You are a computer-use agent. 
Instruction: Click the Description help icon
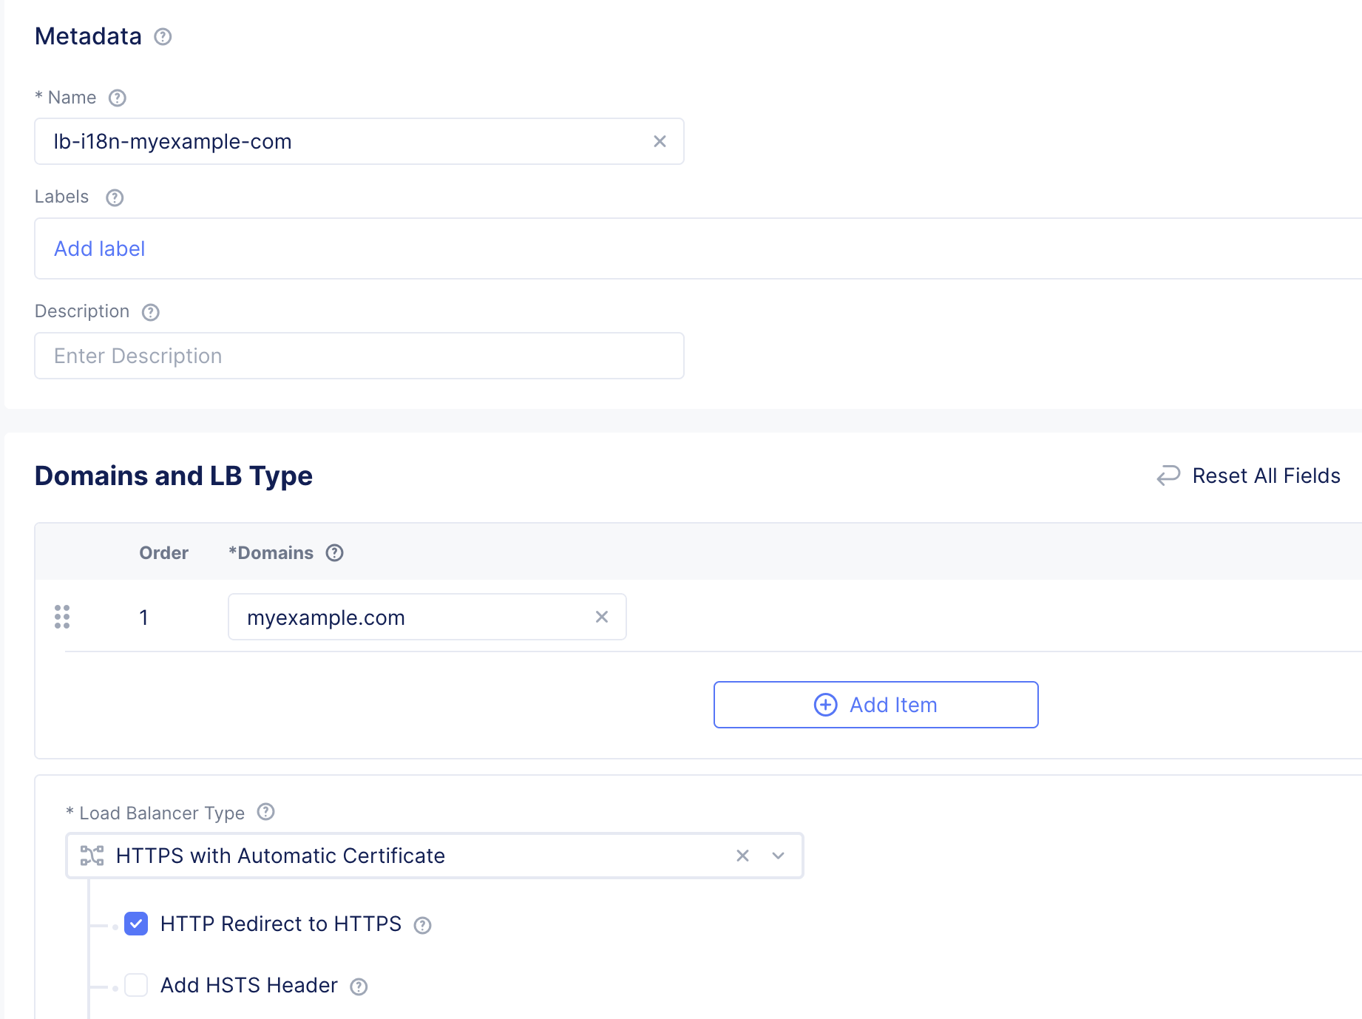coord(151,312)
